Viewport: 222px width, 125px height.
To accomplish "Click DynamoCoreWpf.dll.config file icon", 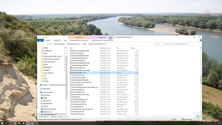I will click(x=71, y=51).
